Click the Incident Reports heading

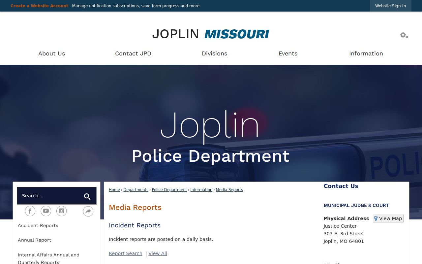click(135, 225)
